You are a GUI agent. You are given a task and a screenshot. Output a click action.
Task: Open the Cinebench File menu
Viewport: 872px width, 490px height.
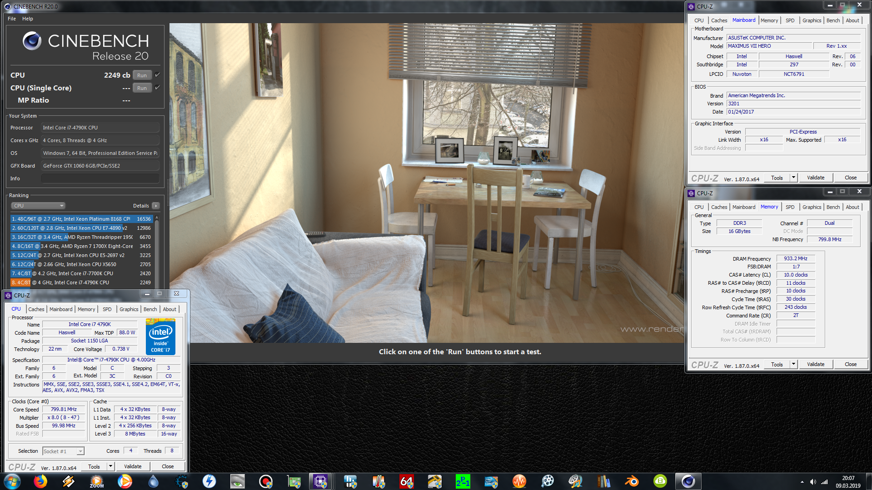click(12, 19)
